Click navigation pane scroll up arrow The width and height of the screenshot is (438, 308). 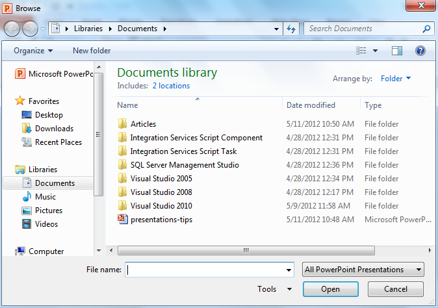[99, 67]
